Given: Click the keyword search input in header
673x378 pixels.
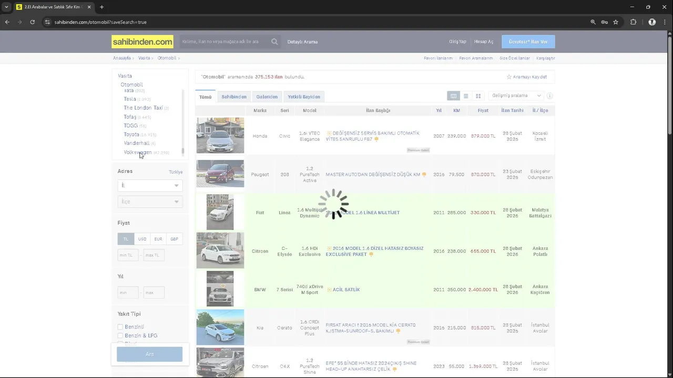Looking at the screenshot, I should point(225,41).
